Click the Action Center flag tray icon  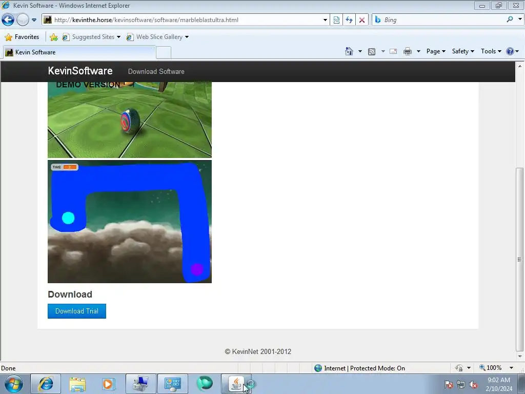coord(449,385)
